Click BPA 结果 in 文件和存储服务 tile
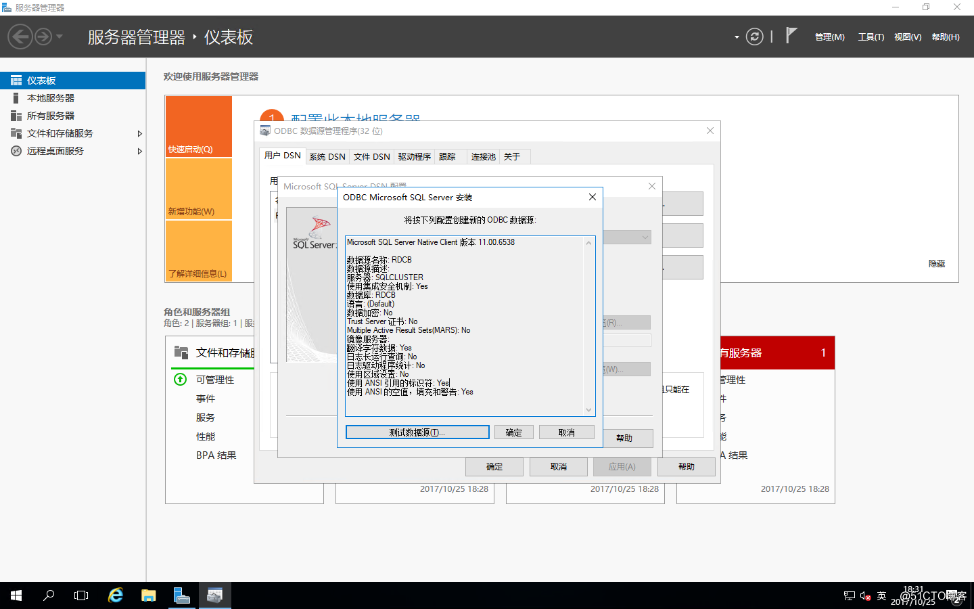The image size is (974, 609). click(216, 455)
